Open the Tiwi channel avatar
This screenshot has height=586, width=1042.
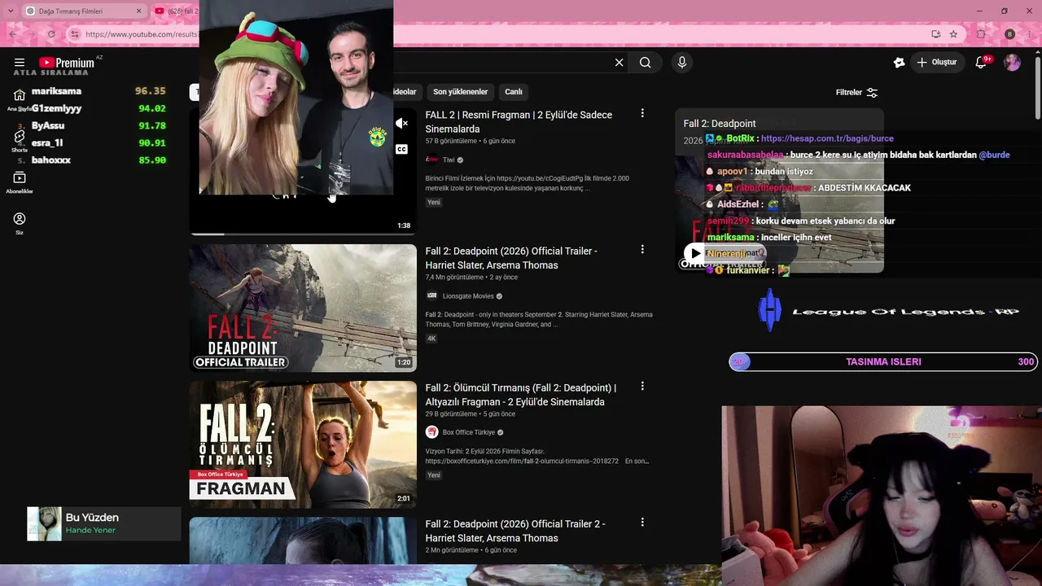coord(432,160)
